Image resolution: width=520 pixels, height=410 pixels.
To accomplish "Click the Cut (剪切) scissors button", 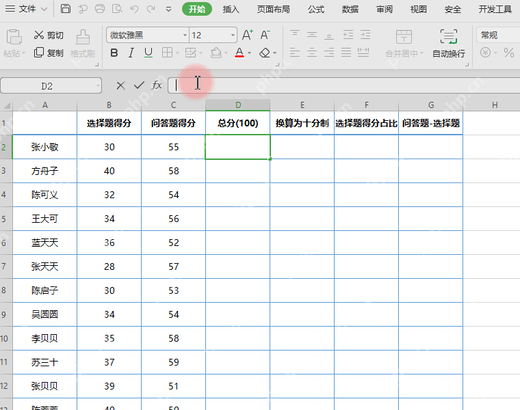I will coord(49,35).
